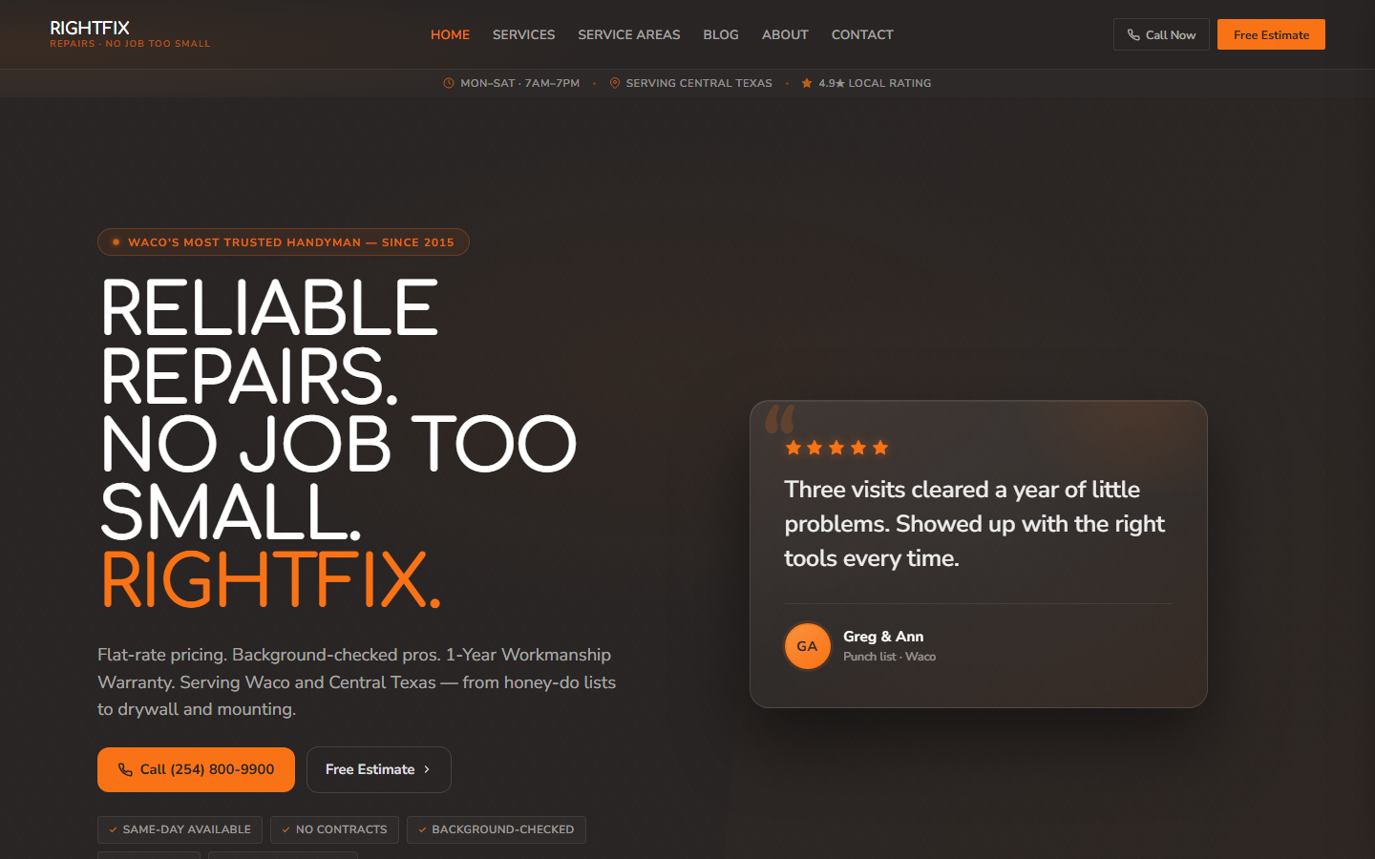Open the Services navigation item

pyautogui.click(x=523, y=34)
